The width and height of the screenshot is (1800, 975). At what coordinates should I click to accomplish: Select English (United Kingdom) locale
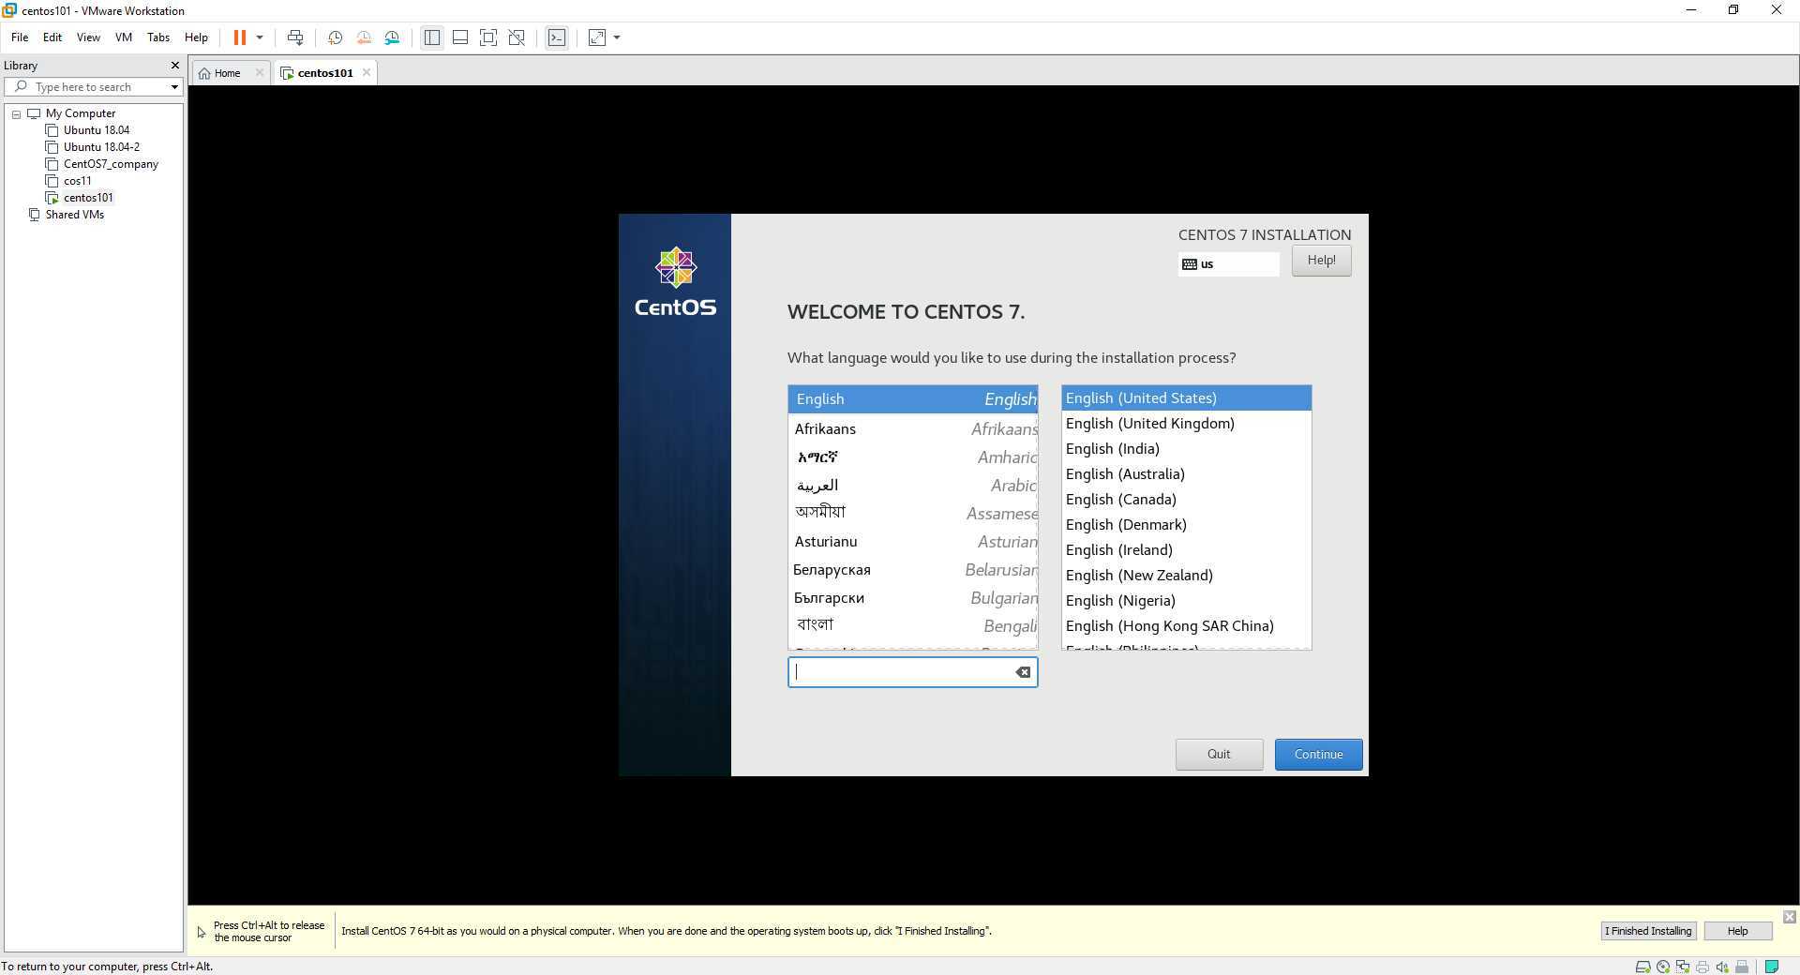click(1186, 424)
